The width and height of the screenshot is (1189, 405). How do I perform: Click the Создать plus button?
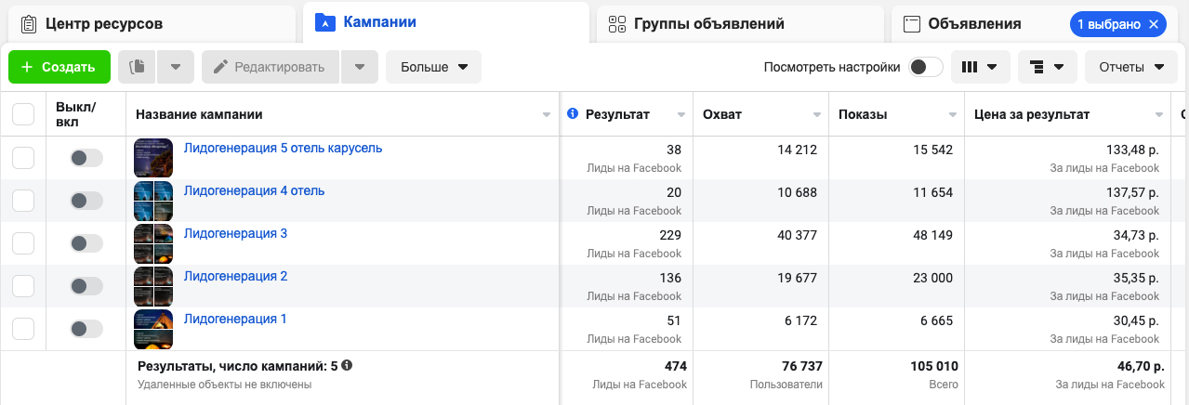click(x=59, y=67)
